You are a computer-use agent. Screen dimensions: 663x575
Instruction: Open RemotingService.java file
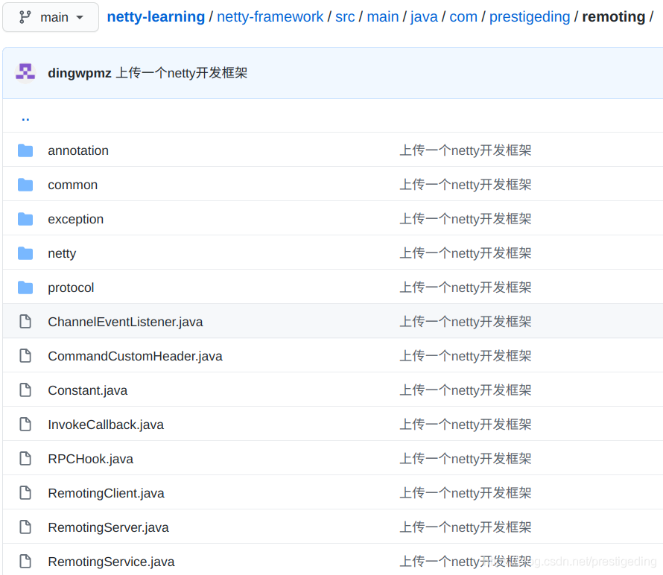click(x=111, y=562)
